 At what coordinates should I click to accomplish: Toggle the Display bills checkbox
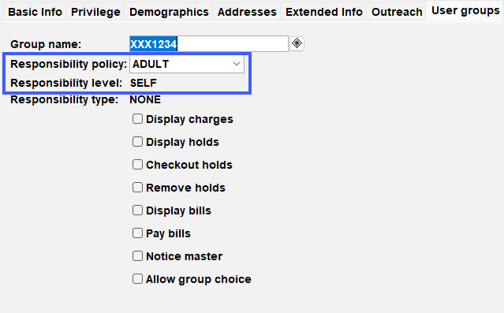pos(137,211)
